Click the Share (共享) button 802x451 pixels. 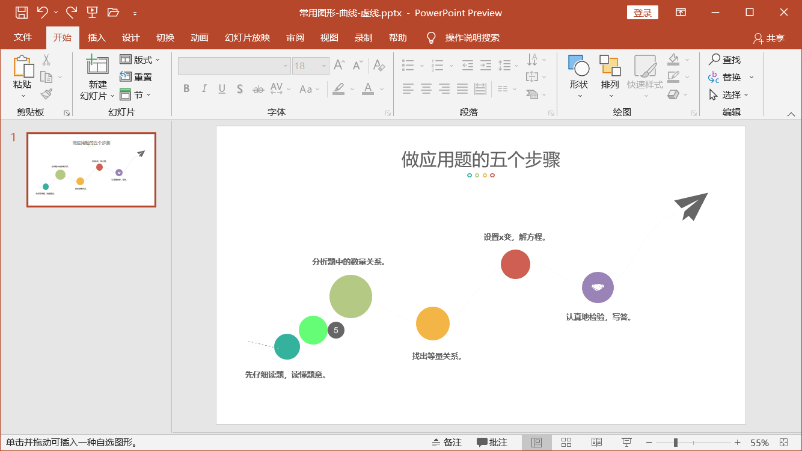coord(769,38)
